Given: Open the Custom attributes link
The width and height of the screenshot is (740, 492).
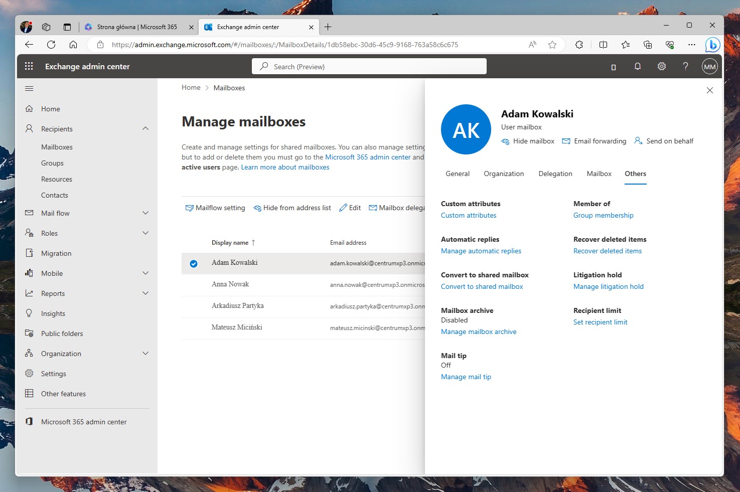Looking at the screenshot, I should (x=469, y=216).
